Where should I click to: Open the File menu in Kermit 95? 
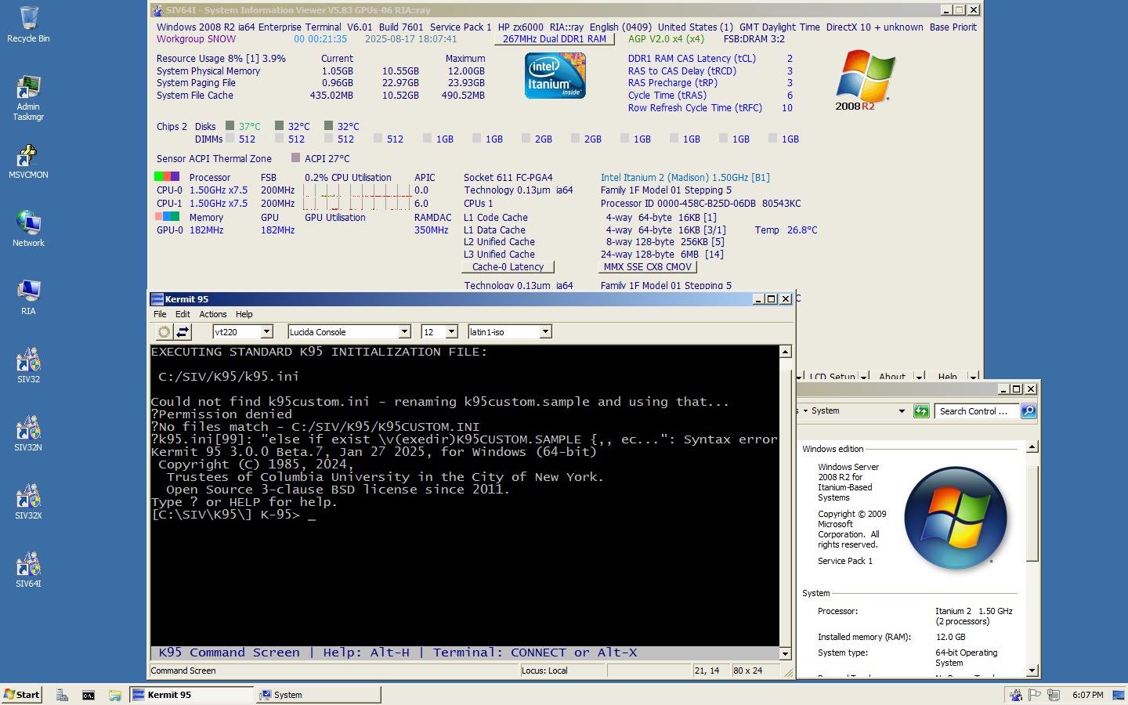[x=160, y=314]
